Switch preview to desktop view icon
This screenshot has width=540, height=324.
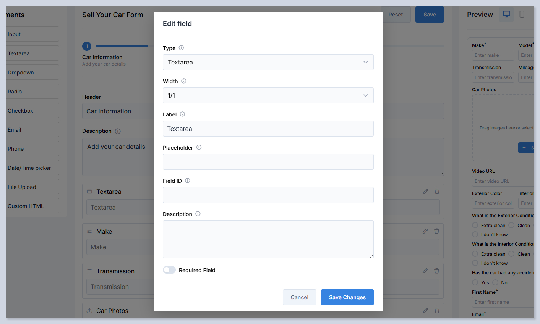[x=506, y=15]
